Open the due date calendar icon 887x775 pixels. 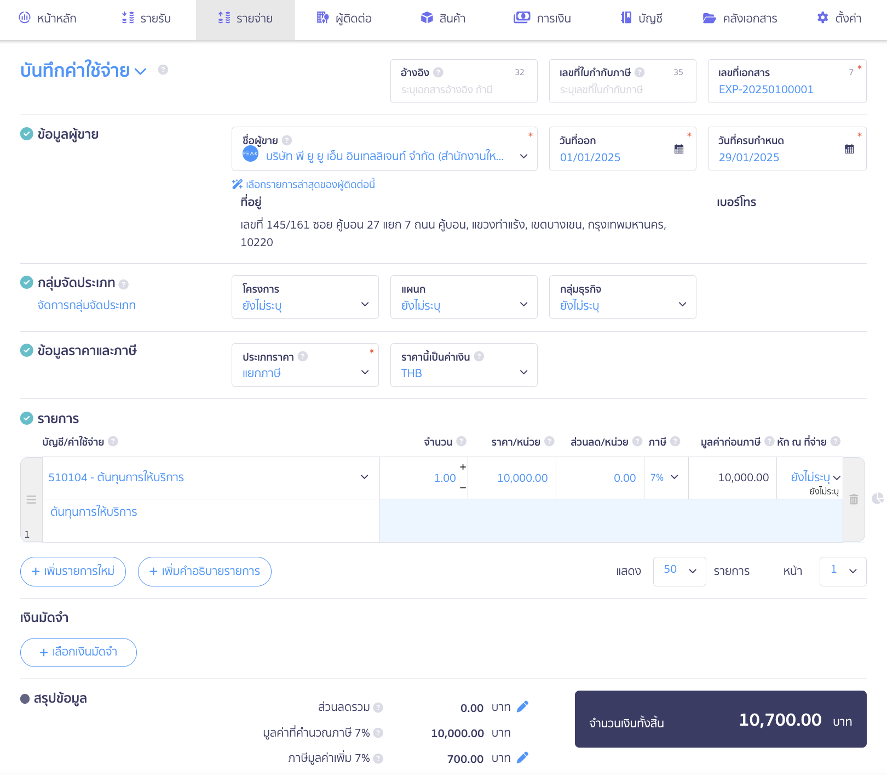[x=849, y=149]
